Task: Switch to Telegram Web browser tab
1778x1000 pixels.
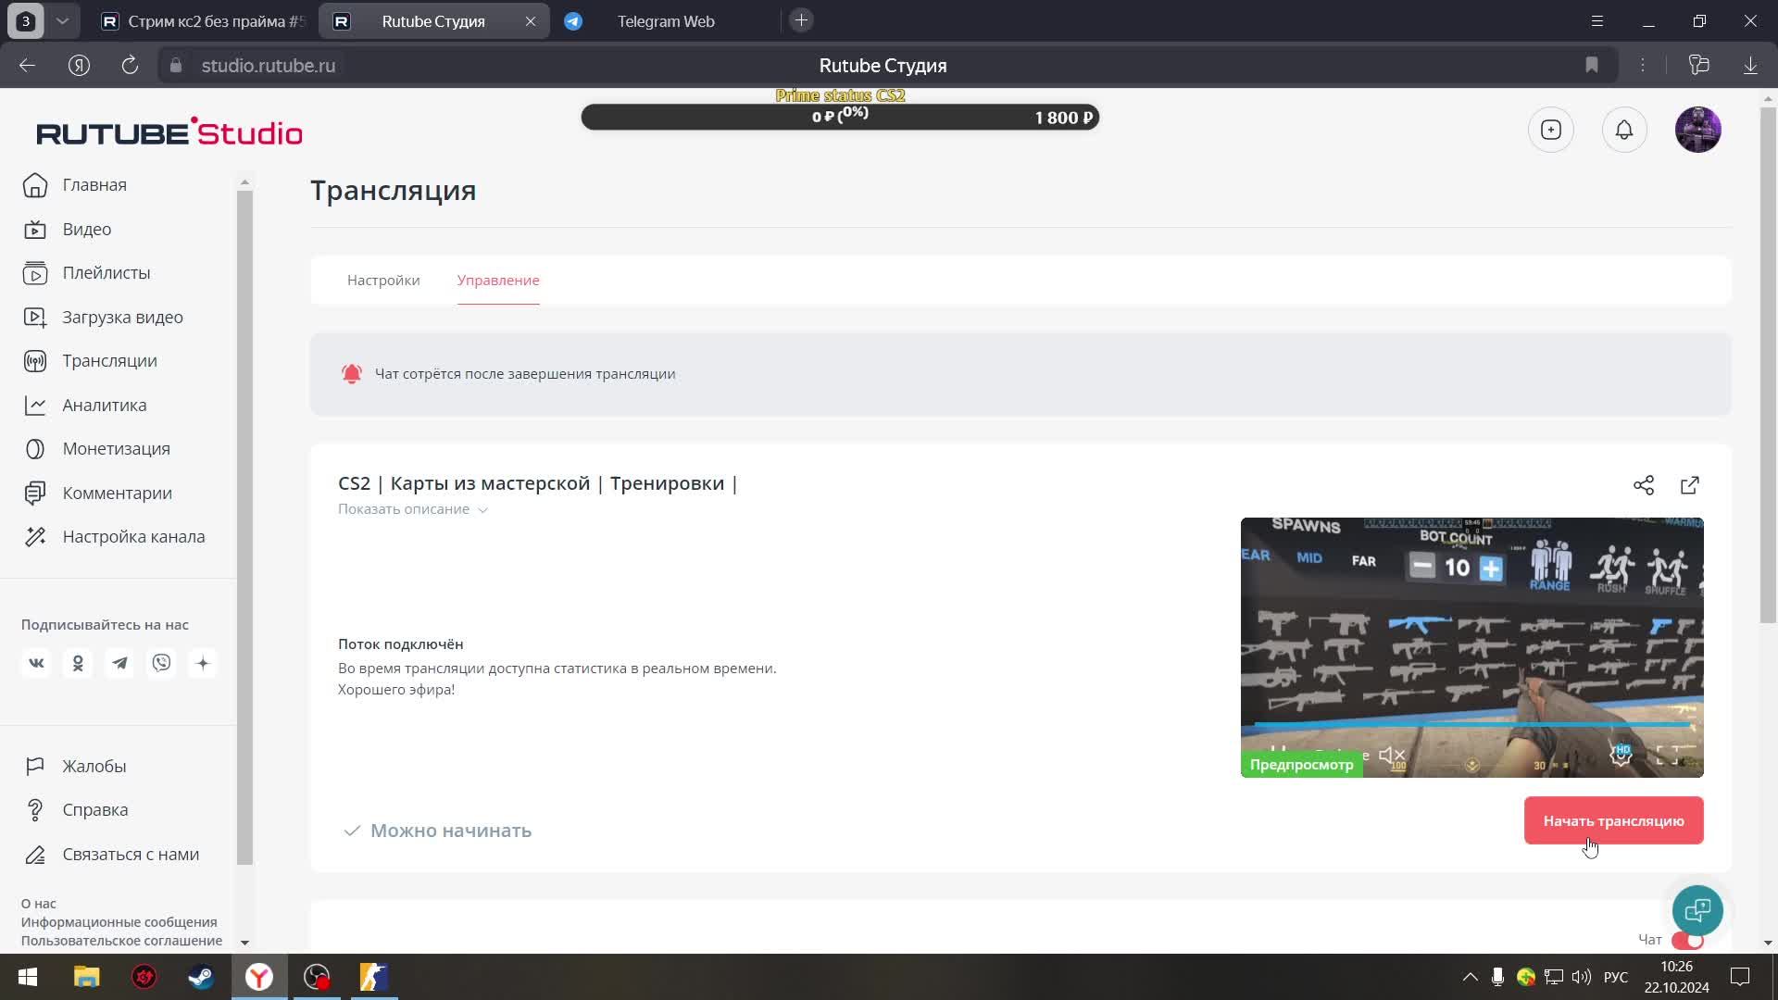Action: (x=665, y=21)
